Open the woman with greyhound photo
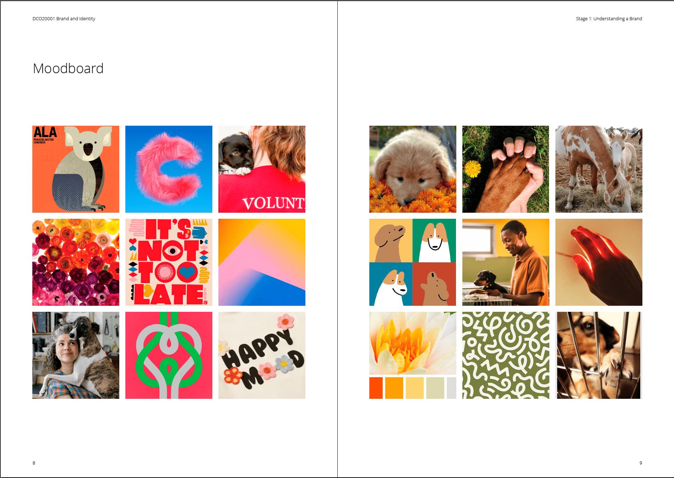Image resolution: width=674 pixels, height=478 pixels. (x=76, y=355)
